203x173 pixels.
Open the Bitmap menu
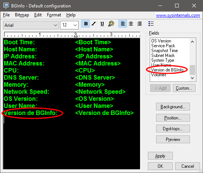22,15
